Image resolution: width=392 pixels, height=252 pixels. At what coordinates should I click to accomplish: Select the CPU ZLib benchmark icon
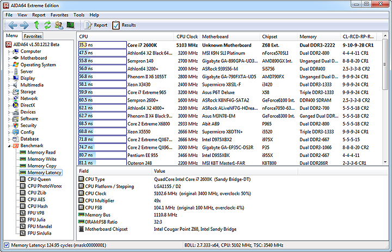tap(23, 193)
